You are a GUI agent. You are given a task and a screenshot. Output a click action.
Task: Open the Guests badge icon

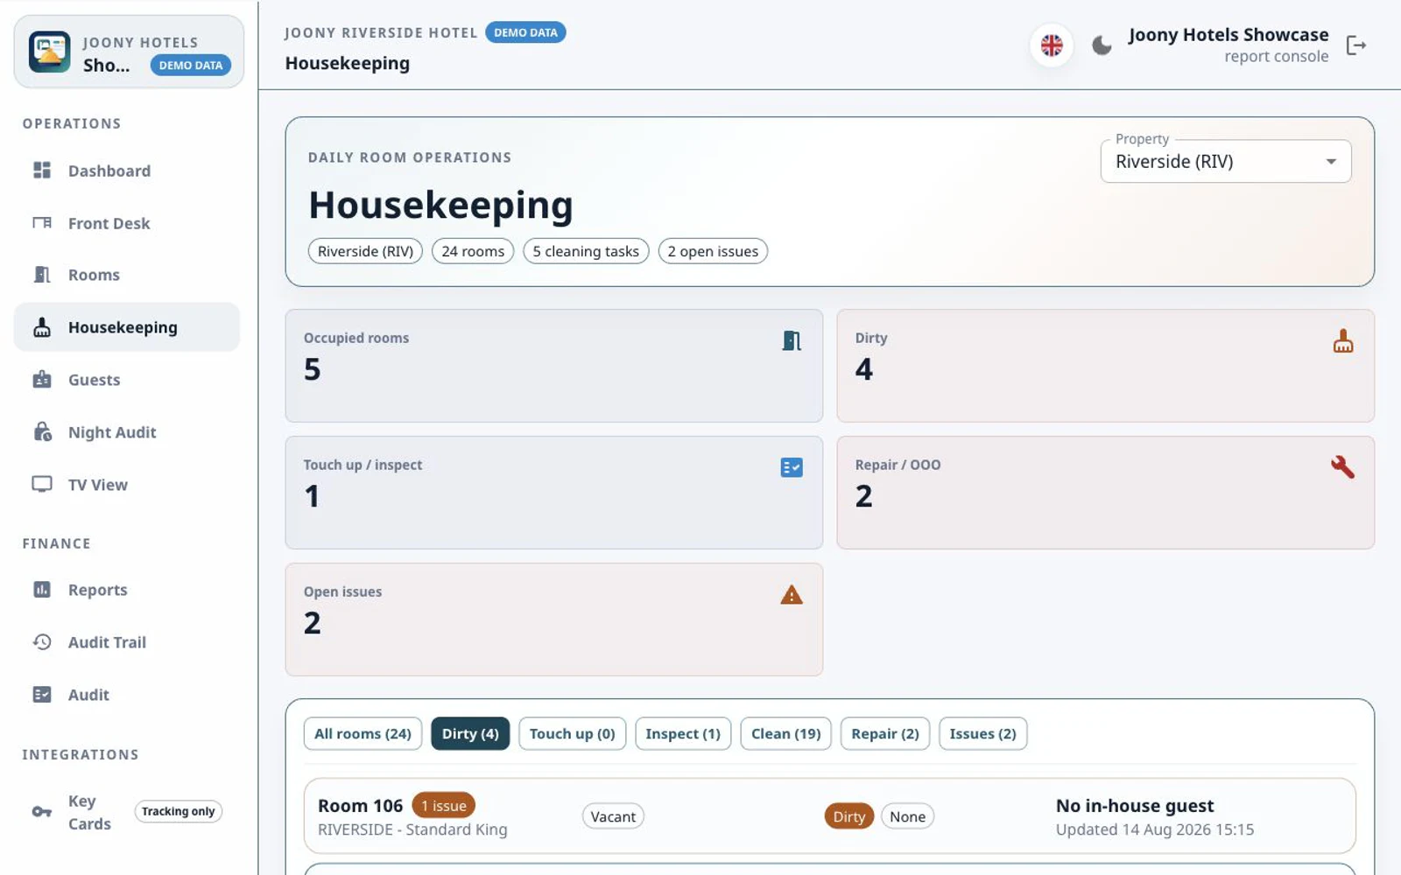pyautogui.click(x=42, y=380)
